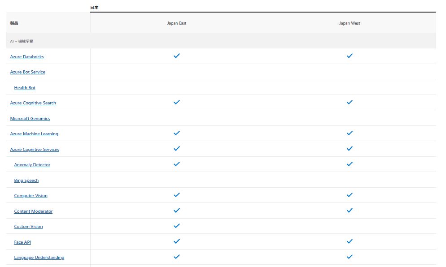Open the Face API link
The image size is (446, 267).
(x=22, y=242)
